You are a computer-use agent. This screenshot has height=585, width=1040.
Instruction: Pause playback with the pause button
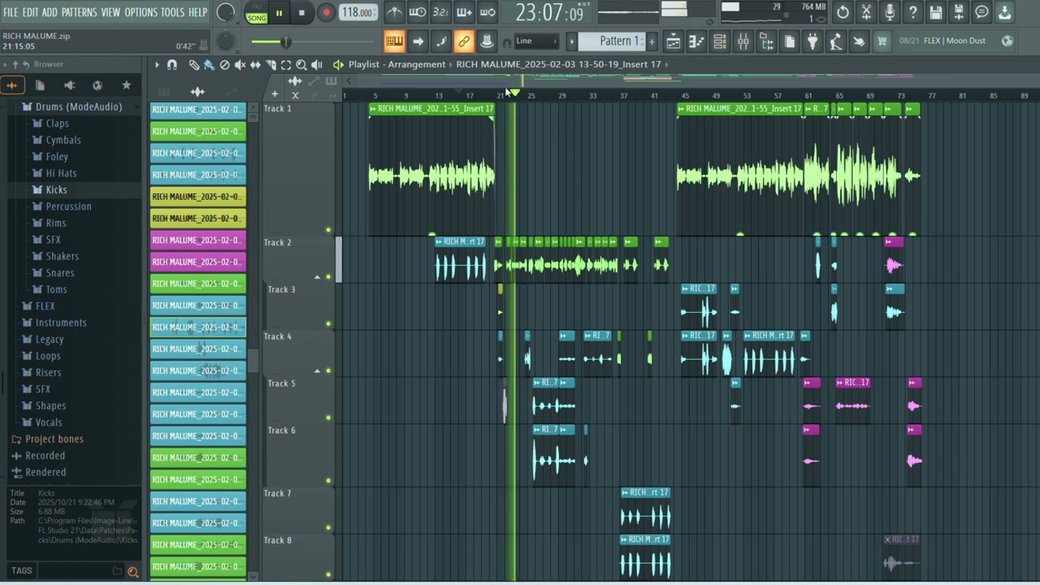coord(279,13)
